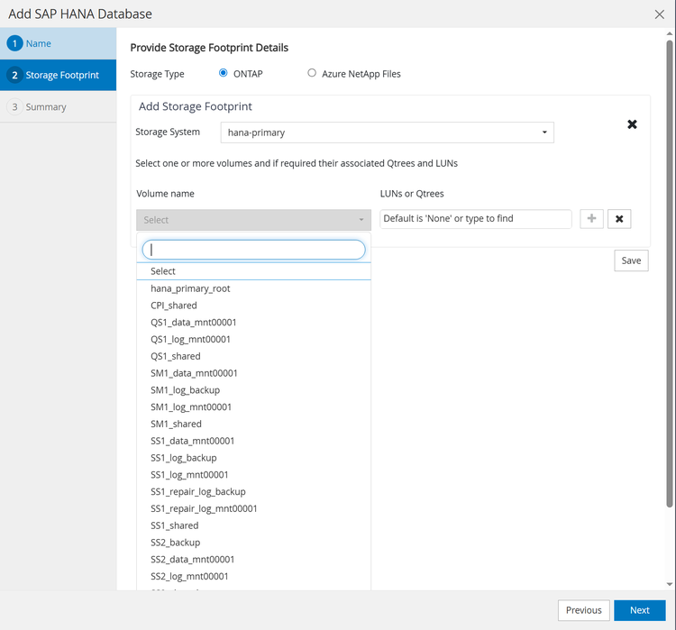Select the ONTAP storage type

[224, 73]
